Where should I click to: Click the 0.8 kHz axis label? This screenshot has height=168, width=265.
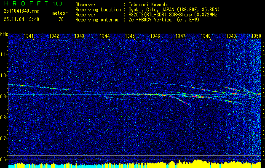[x=4, y=118]
